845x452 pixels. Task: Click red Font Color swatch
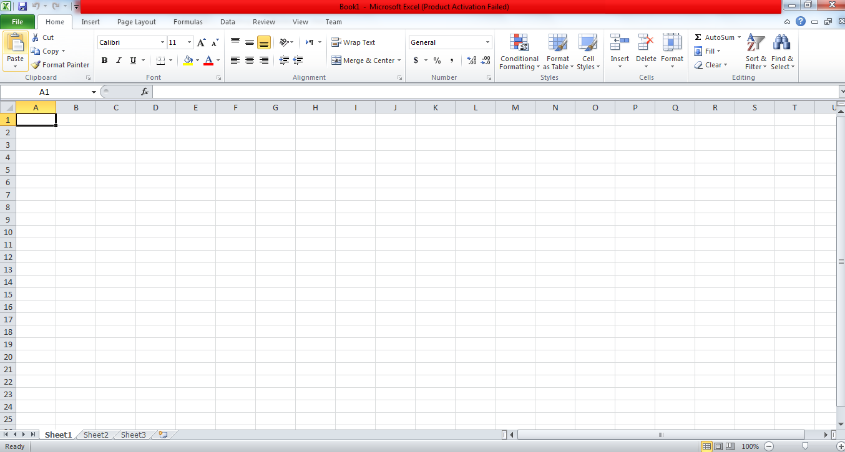pos(208,60)
